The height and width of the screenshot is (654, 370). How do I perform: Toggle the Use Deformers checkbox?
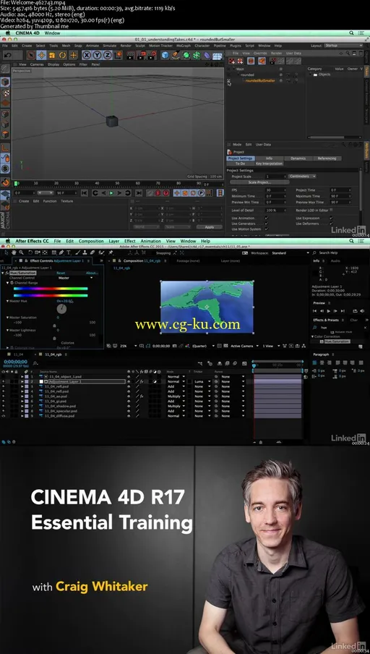coord(331,224)
